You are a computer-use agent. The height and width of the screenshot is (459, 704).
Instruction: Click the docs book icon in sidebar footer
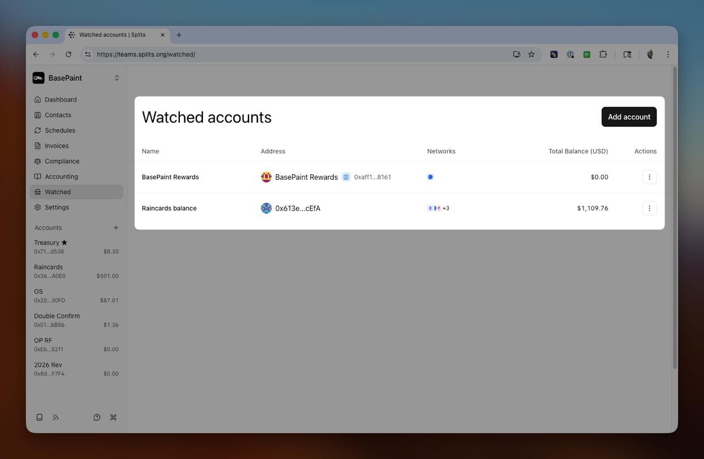tap(40, 417)
